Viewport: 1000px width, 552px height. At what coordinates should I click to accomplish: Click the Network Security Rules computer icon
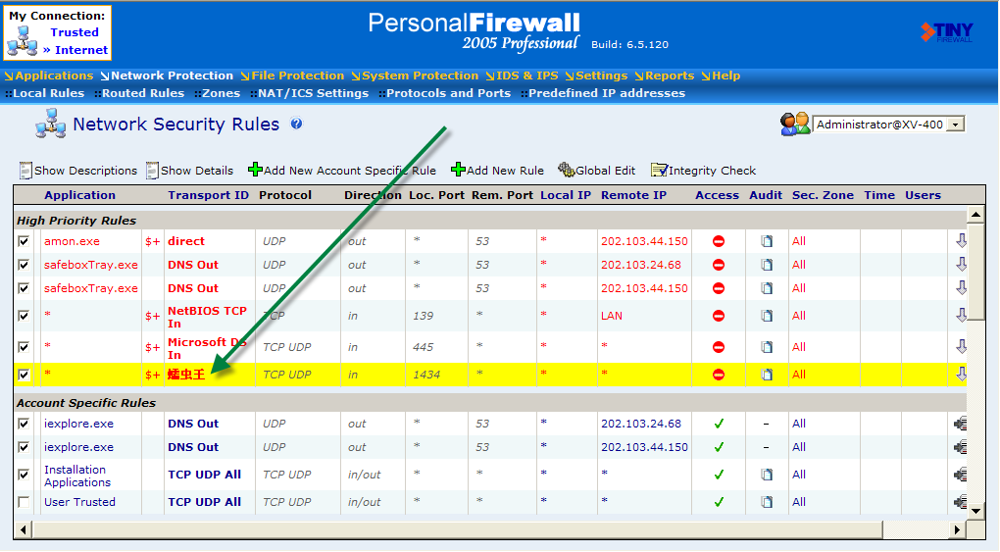coord(50,124)
